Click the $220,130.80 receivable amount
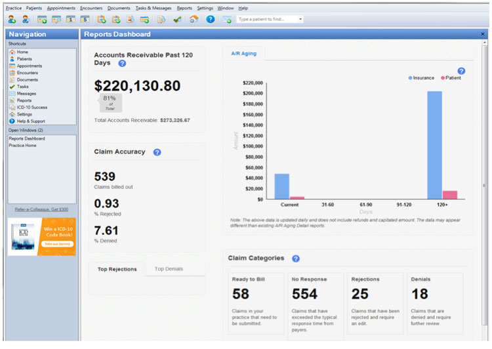 coord(137,86)
